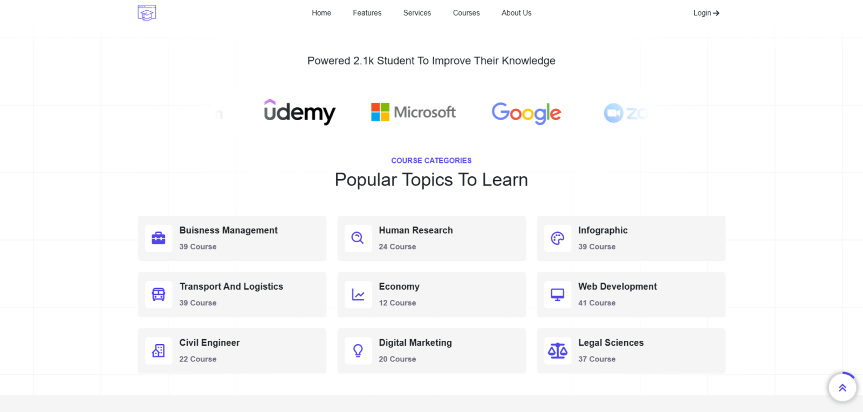This screenshot has width=863, height=412.
Task: Click the bus icon for Transport And Logistics
Action: click(x=159, y=294)
